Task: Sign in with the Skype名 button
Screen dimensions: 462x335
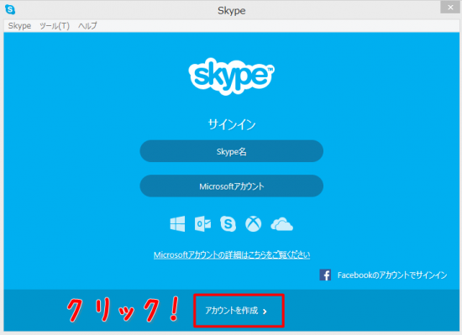Action: pos(232,151)
